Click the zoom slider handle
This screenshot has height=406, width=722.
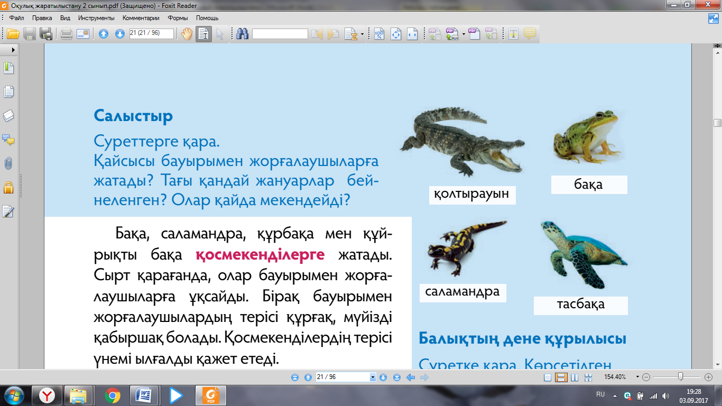click(x=681, y=377)
